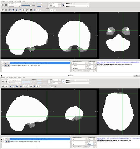Click the magnifier zoom-reset icon in the lower toolbar
Screen dimensions: 140x149
[x=38, y=86]
